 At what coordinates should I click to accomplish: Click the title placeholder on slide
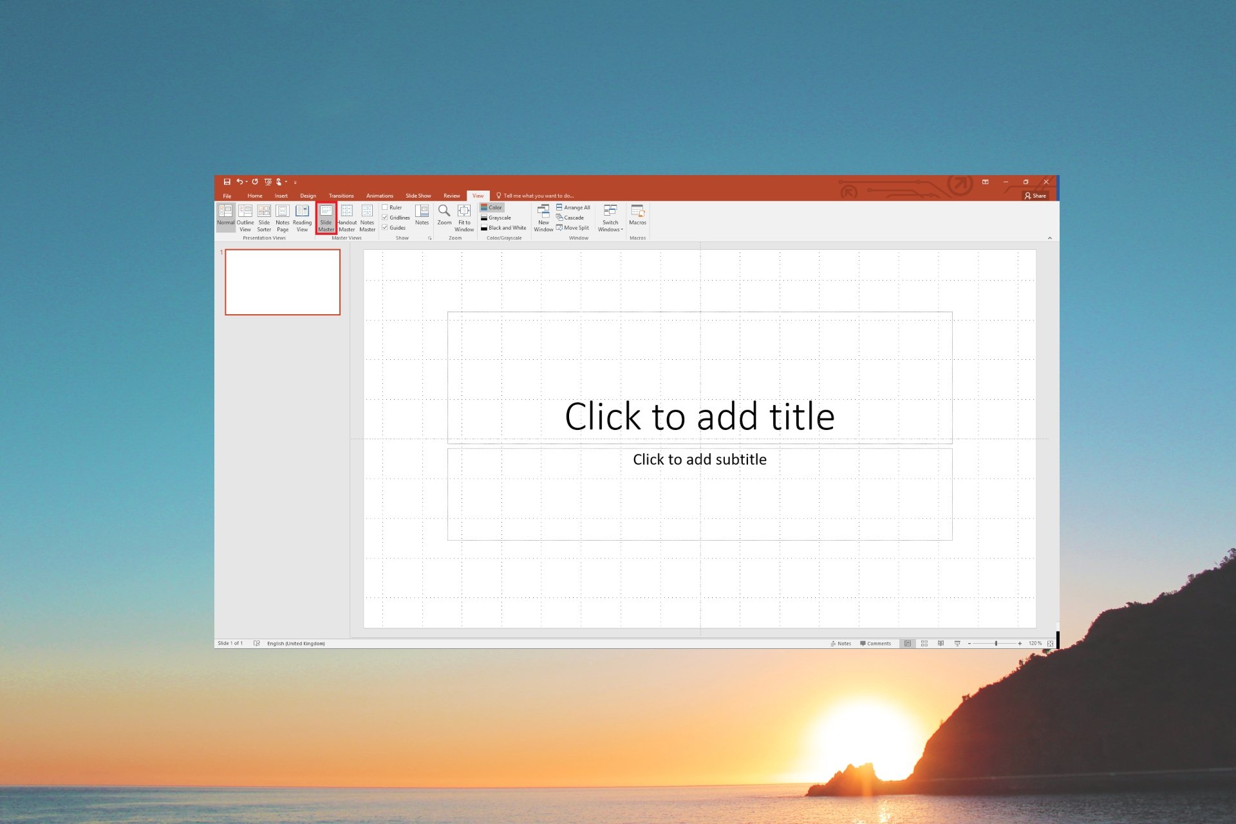(x=700, y=378)
